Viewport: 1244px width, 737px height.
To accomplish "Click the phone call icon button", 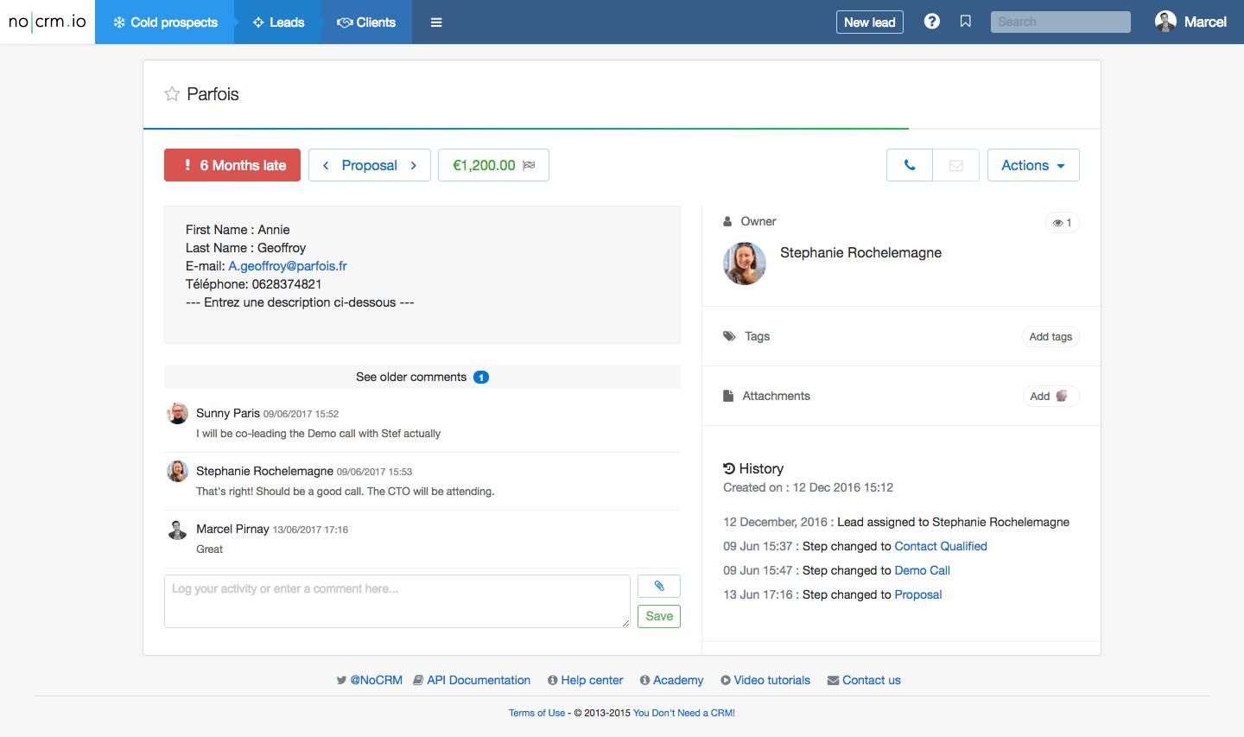I will [x=910, y=165].
